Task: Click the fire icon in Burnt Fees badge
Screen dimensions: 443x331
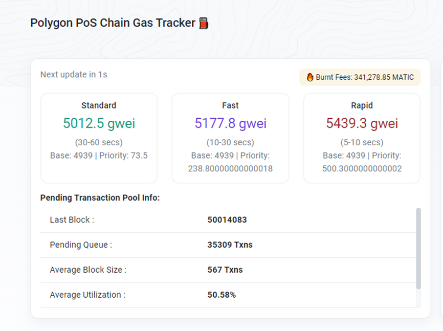Action: tap(310, 77)
